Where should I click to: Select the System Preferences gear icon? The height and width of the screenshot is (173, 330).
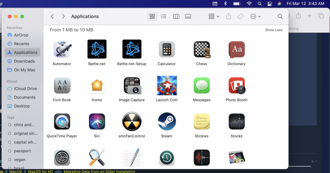click(62, 158)
